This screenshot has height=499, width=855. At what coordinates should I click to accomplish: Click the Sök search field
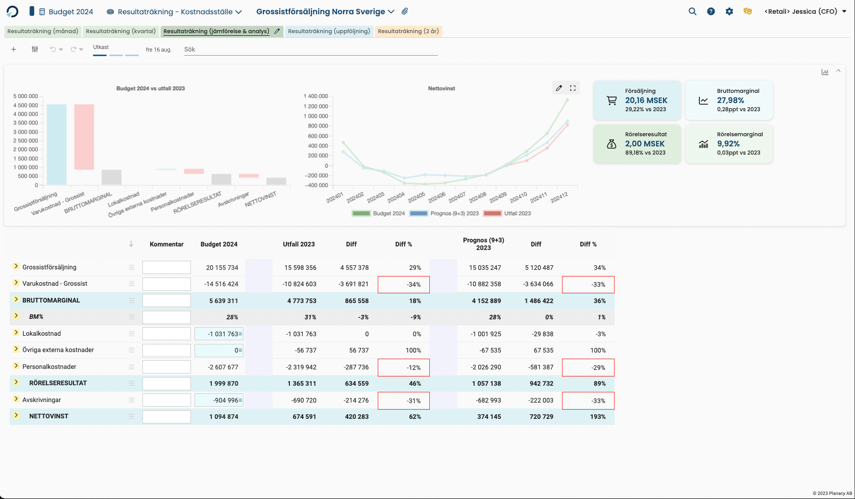tap(311, 49)
